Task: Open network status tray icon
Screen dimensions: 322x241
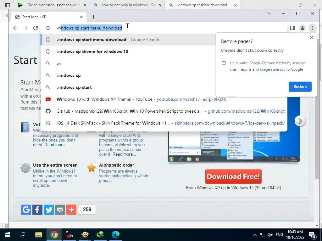Action: click(263, 235)
